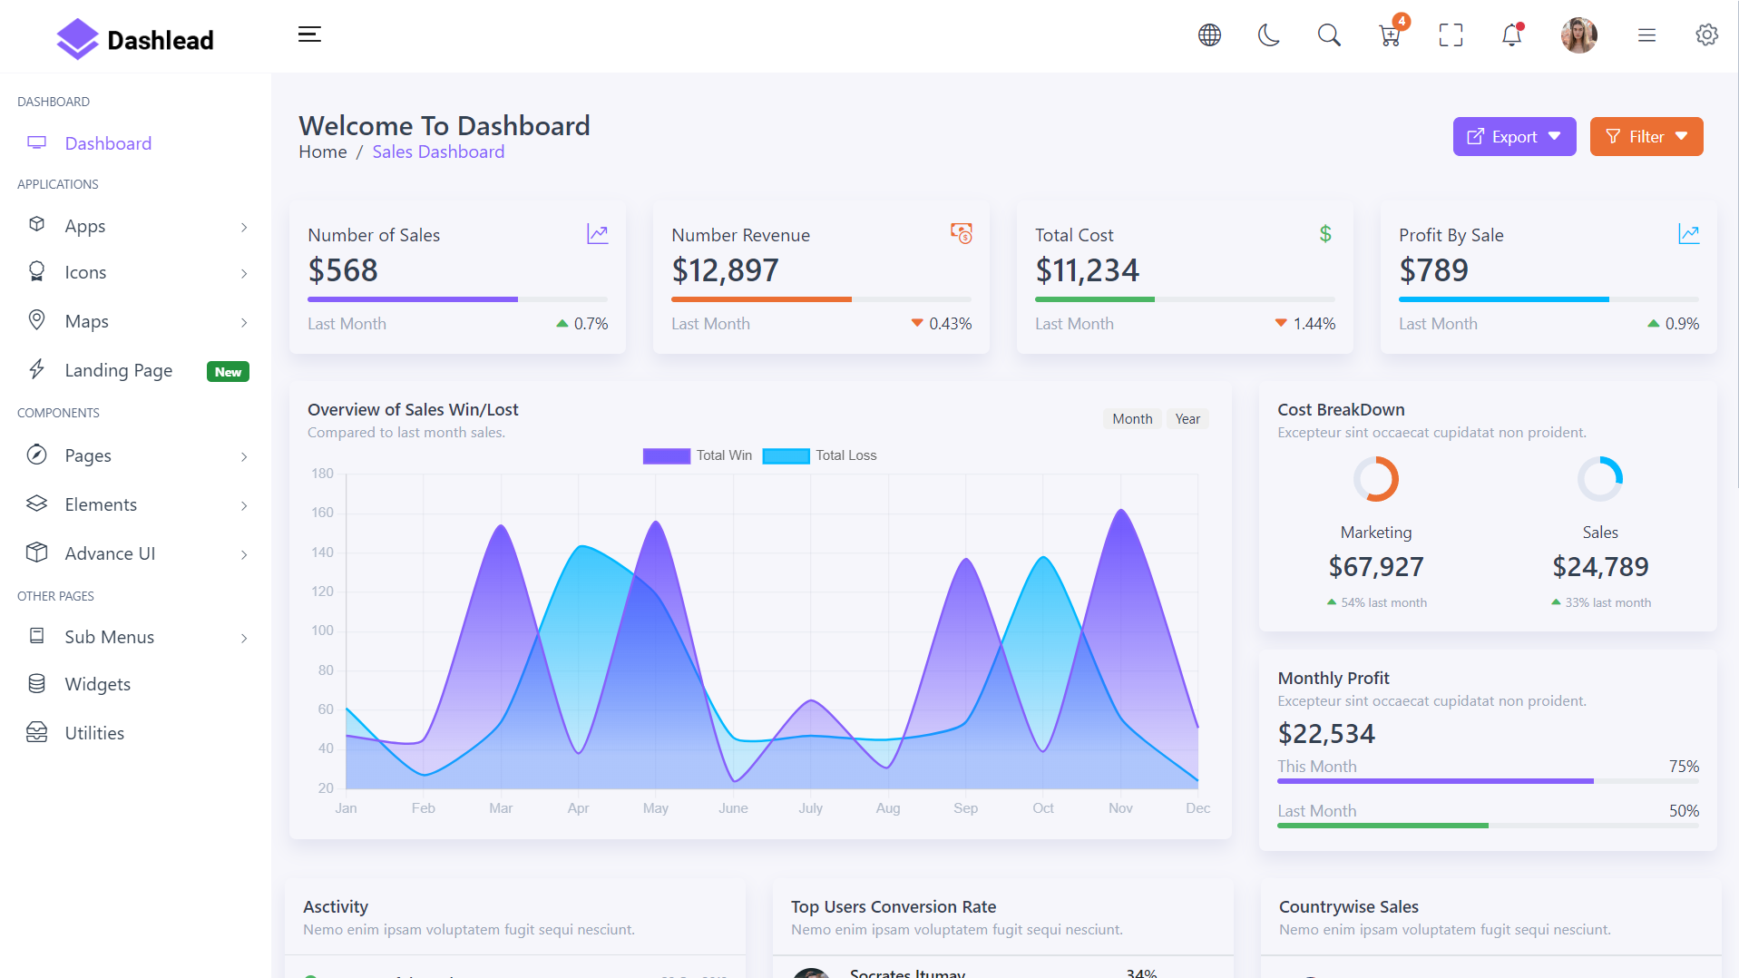Click the Advance UI cube icon
The image size is (1739, 978).
click(x=36, y=552)
